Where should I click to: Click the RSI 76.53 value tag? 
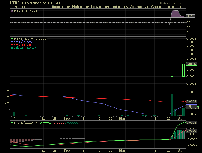(x=190, y=16)
